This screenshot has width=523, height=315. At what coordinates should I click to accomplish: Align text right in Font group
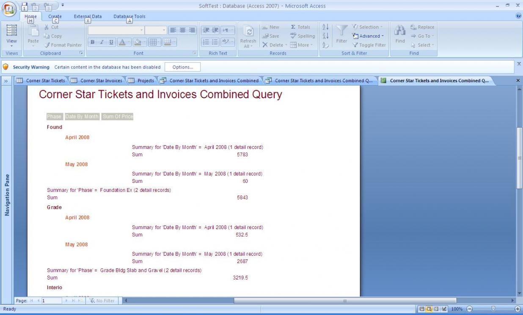tap(192, 30)
